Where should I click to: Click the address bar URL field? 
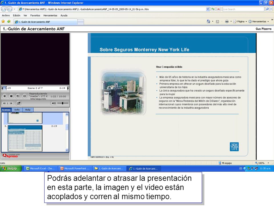click(112, 9)
